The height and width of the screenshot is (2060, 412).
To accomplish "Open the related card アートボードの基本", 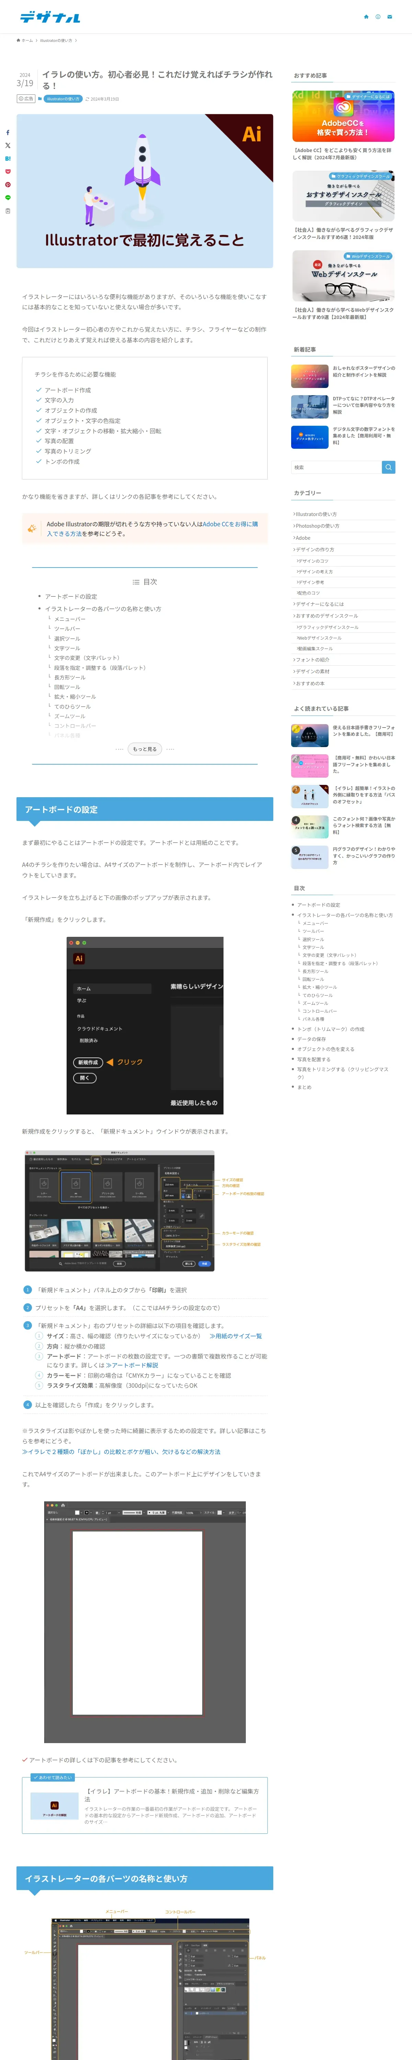I will (x=145, y=1805).
